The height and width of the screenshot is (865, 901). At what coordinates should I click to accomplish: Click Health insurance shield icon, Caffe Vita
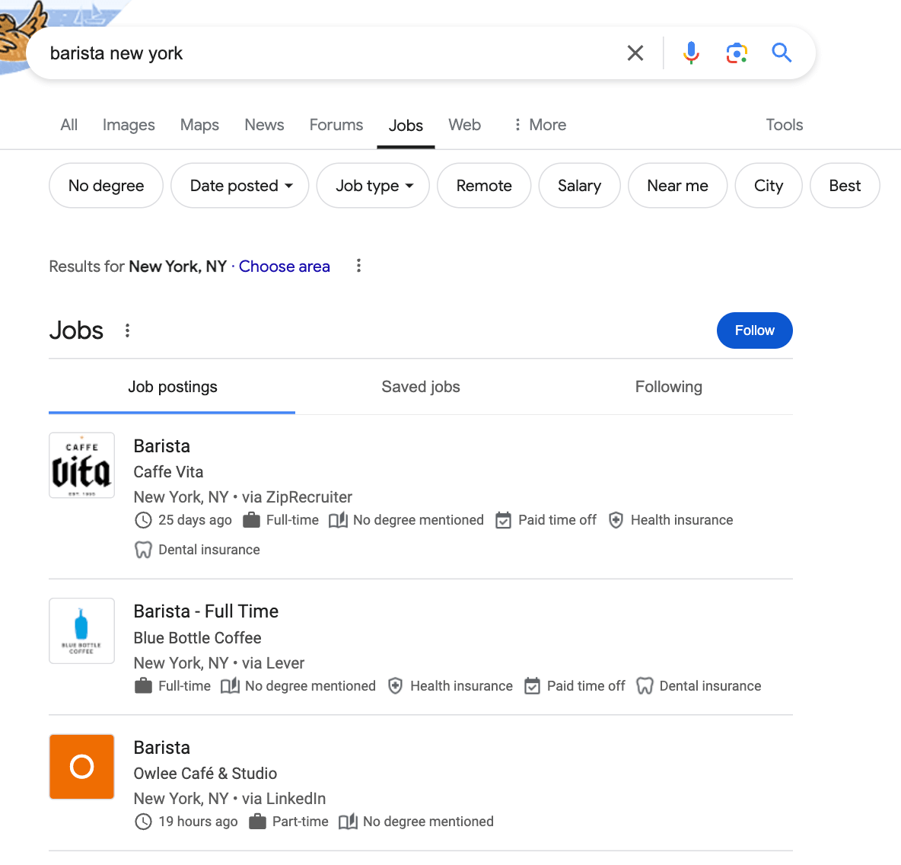point(616,521)
